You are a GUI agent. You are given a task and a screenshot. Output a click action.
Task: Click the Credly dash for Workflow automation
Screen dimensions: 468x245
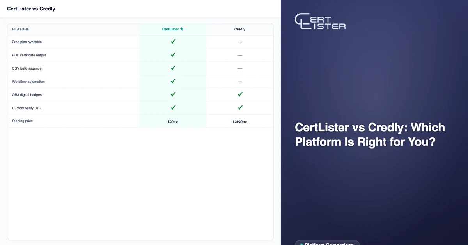coord(240,82)
